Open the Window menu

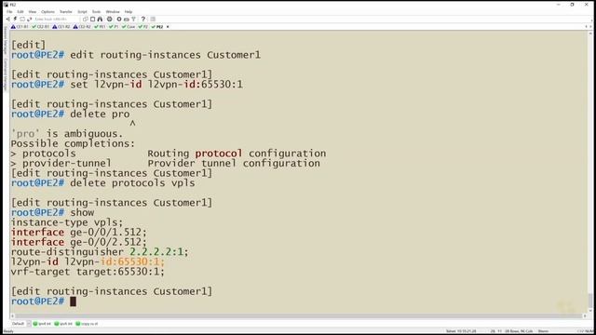point(113,12)
